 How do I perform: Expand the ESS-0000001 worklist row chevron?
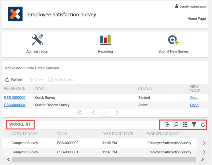point(204,152)
